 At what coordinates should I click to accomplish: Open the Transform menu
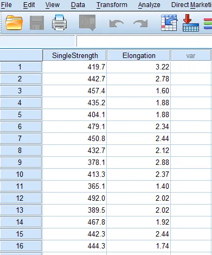(112, 5)
